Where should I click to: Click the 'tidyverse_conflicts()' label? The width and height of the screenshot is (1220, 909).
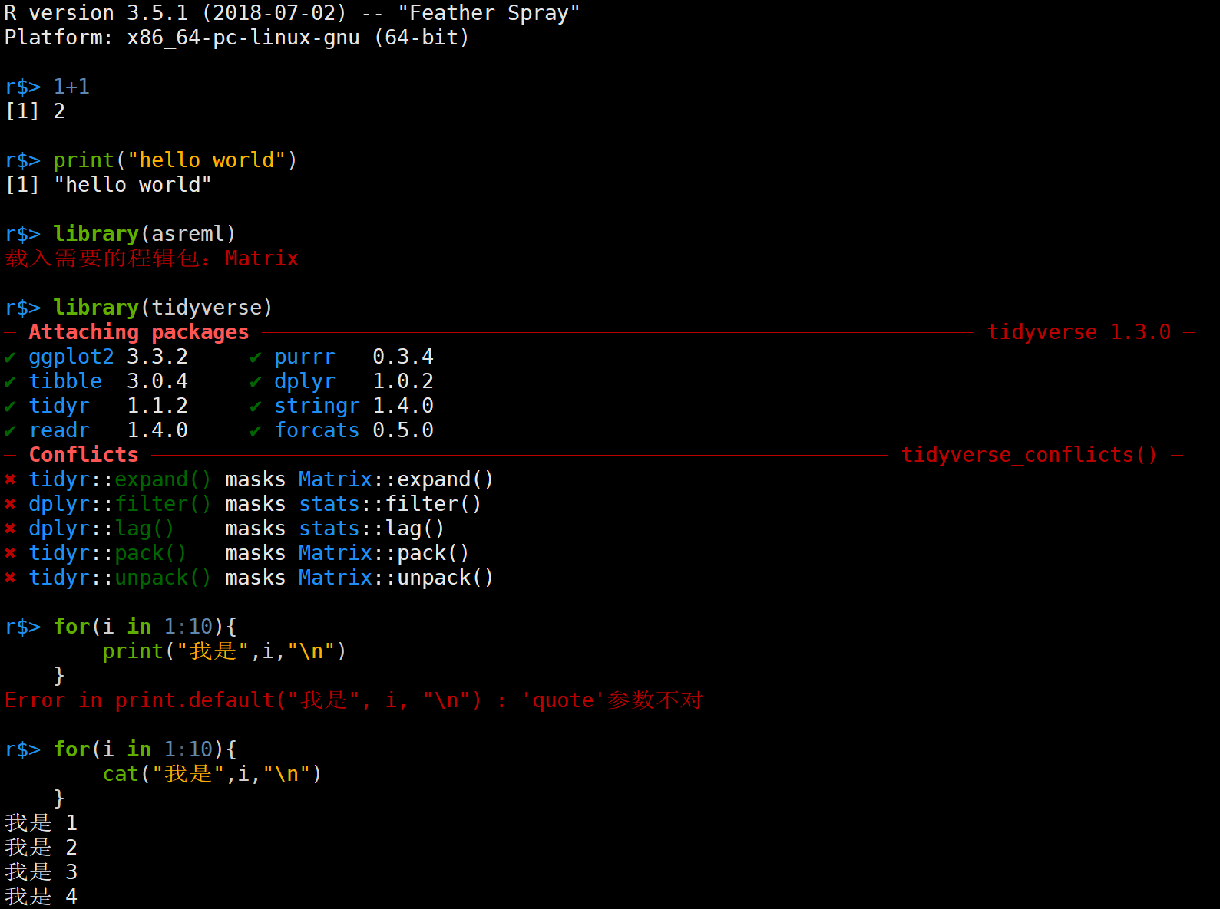(x=1030, y=455)
